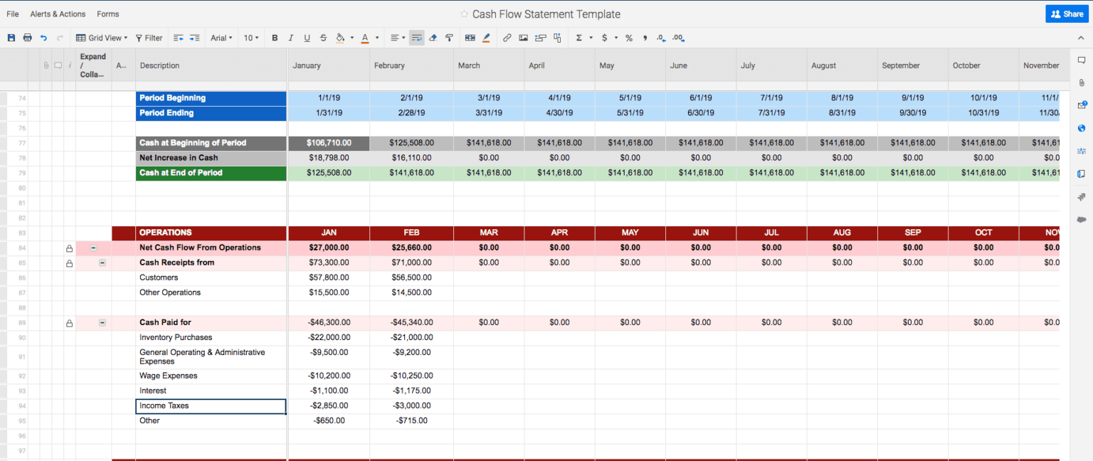Viewport: 1093px width, 461px height.
Task: Open the Print icon
Action: pos(27,38)
